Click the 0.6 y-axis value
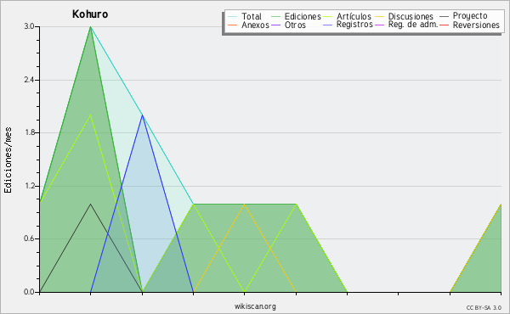The height and width of the screenshot is (314, 510). [x=29, y=238]
